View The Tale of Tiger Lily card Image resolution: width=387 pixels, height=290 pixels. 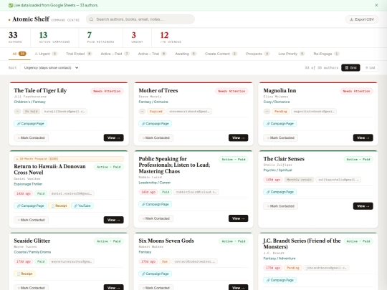coord(113,137)
